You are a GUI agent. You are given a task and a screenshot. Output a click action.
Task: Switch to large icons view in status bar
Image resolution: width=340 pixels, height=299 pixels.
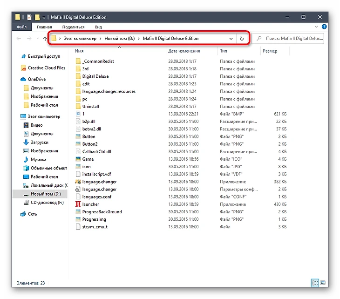[x=323, y=283]
